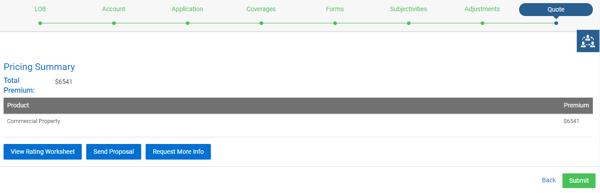Click the LOB step progress dot
The height and width of the screenshot is (193, 600).
tap(40, 23)
